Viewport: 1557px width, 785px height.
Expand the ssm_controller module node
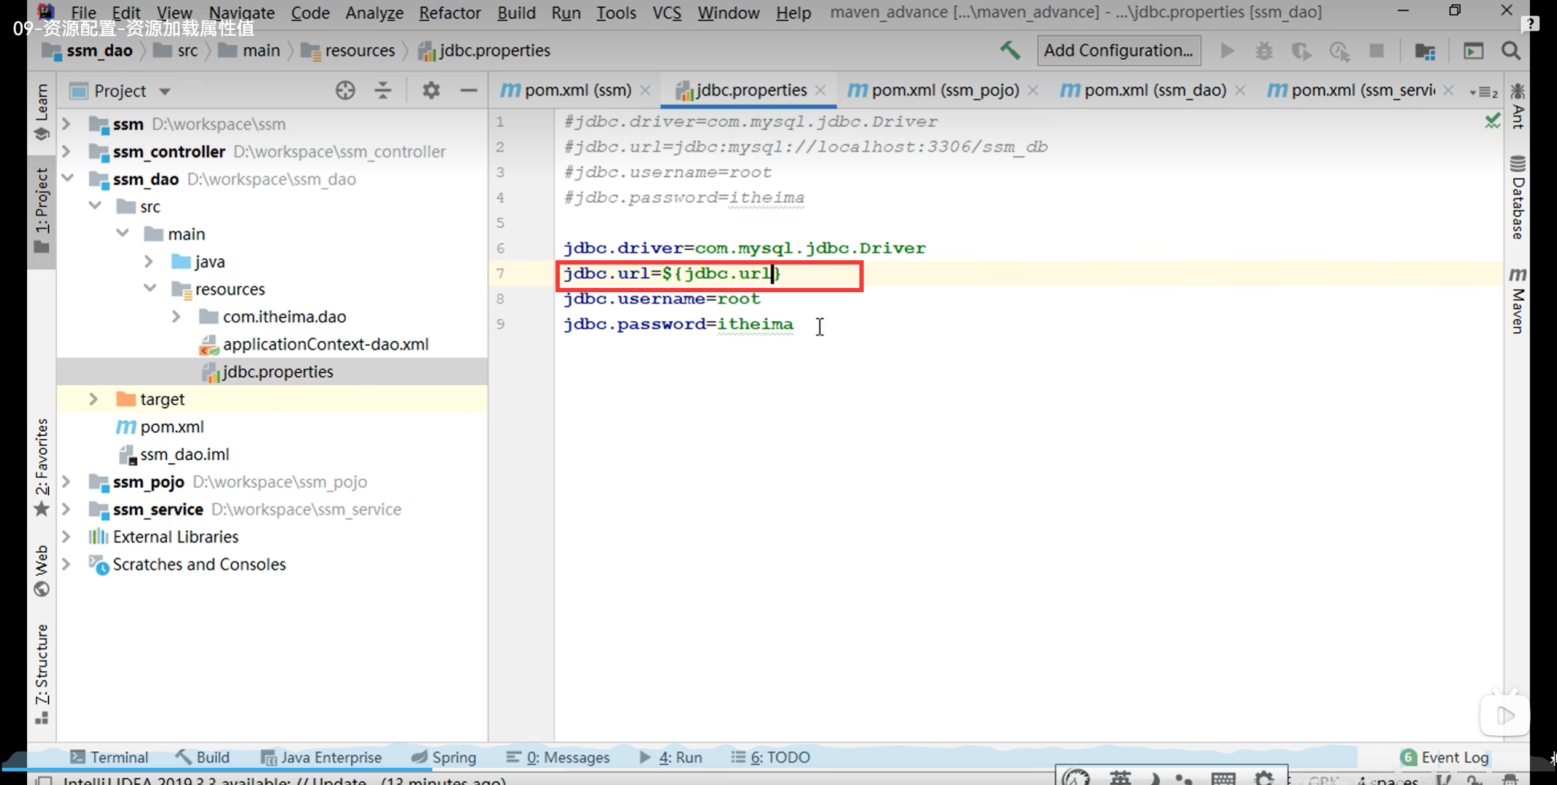[x=66, y=151]
